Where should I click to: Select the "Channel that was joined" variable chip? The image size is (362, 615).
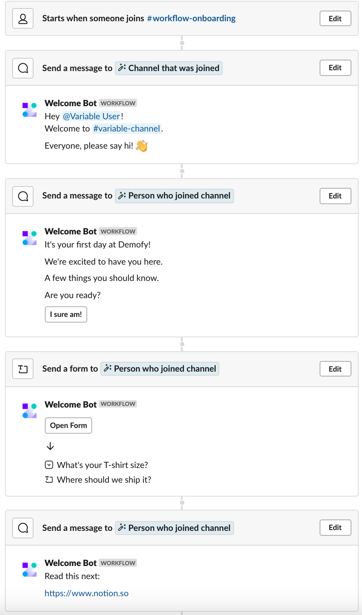click(169, 68)
